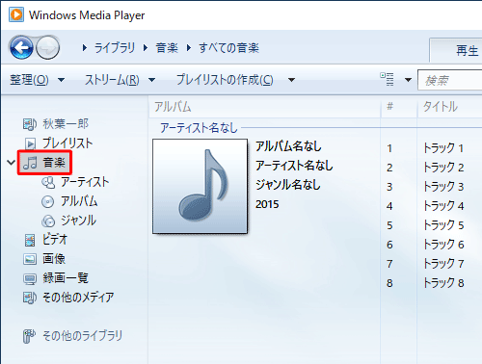Click the 音楽 music note icon
The height and width of the screenshot is (364, 482).
tap(30, 163)
